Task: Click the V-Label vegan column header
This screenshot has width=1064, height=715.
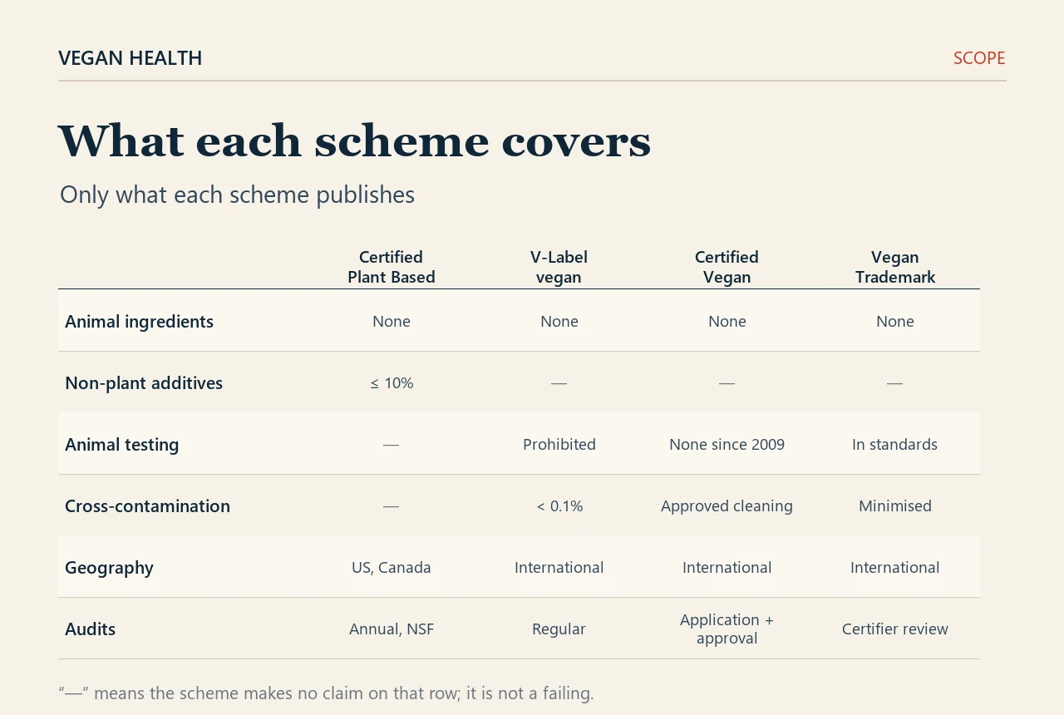Action: (559, 267)
